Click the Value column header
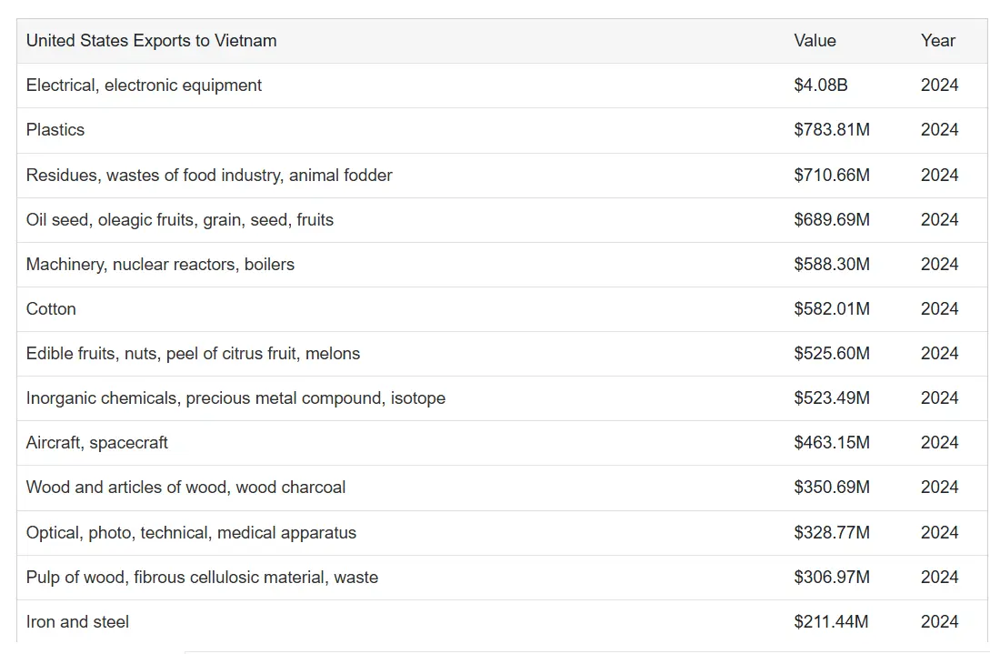Image resolution: width=990 pixels, height=654 pixels. point(815,41)
